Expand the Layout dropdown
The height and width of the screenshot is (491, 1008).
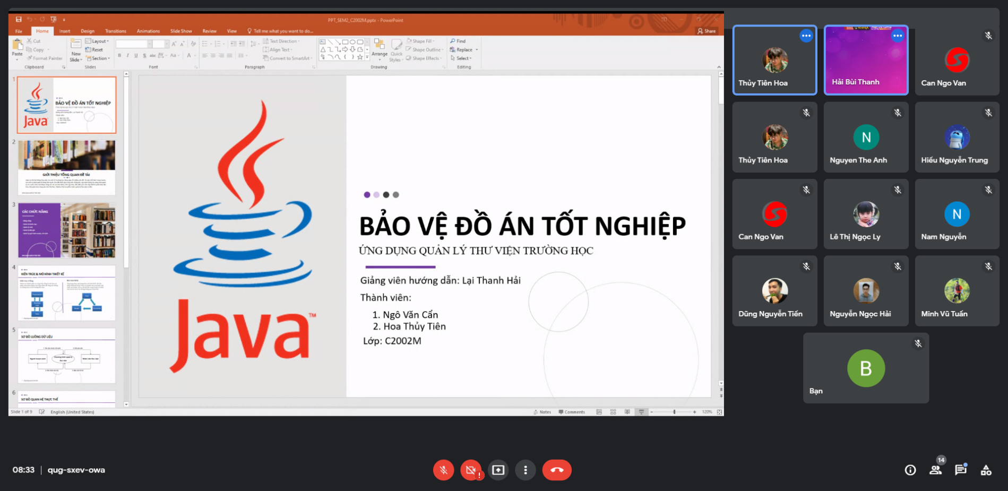click(x=97, y=41)
